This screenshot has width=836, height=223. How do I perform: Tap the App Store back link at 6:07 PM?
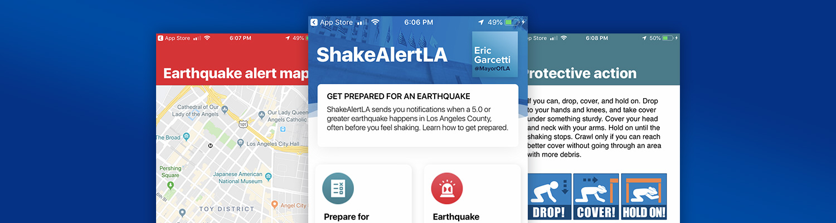click(x=174, y=38)
